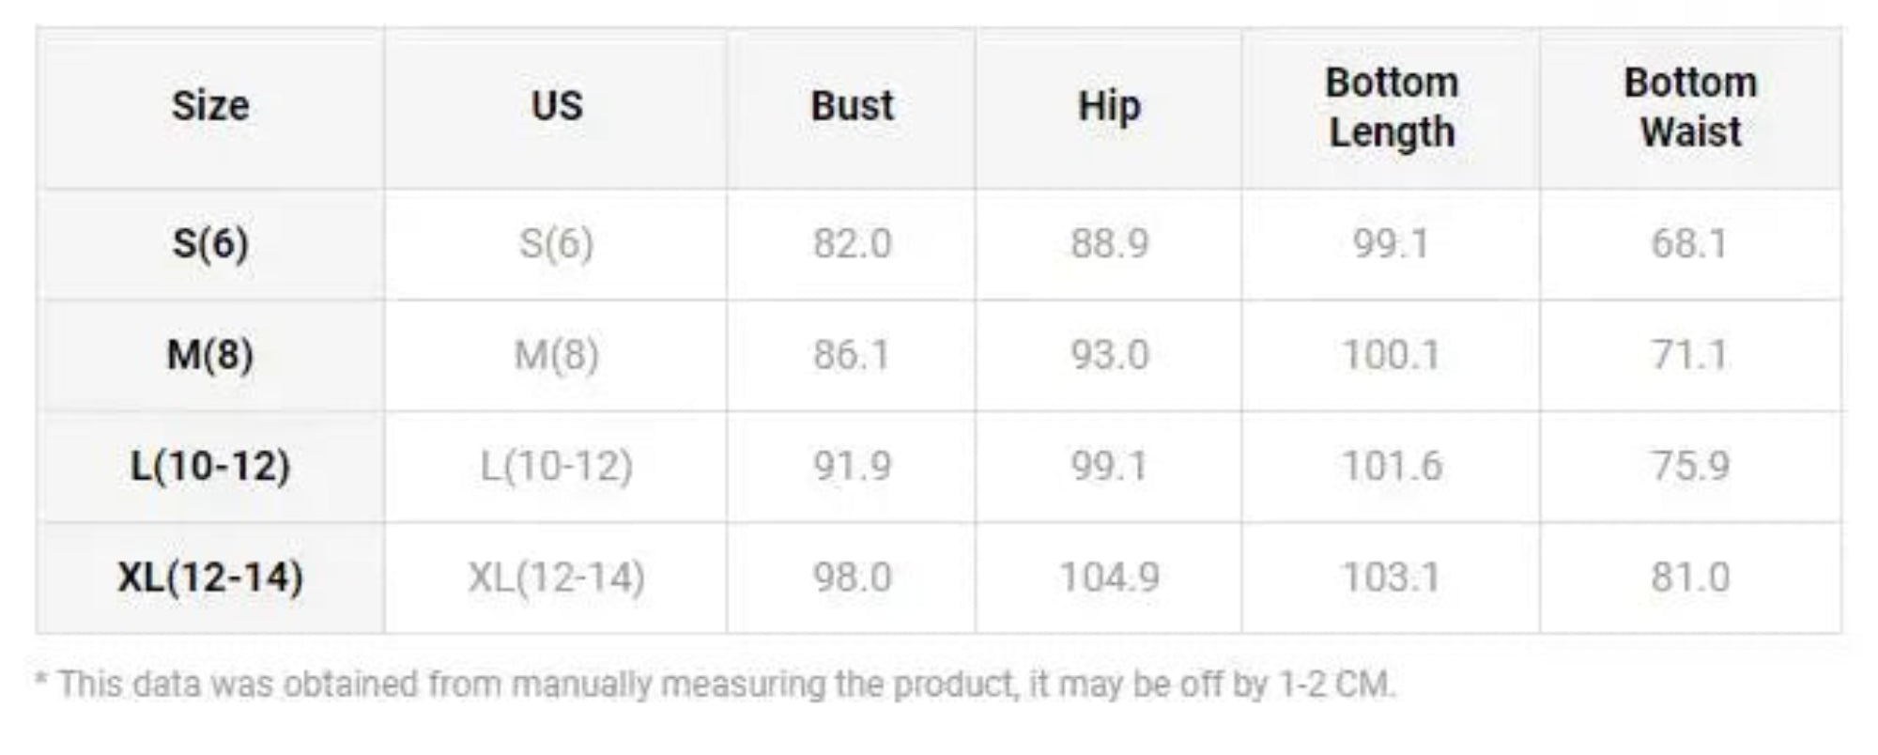Image resolution: width=1878 pixels, height=755 pixels.
Task: Select the 100.1 bottom length cell
Action: pyautogui.click(x=1392, y=355)
